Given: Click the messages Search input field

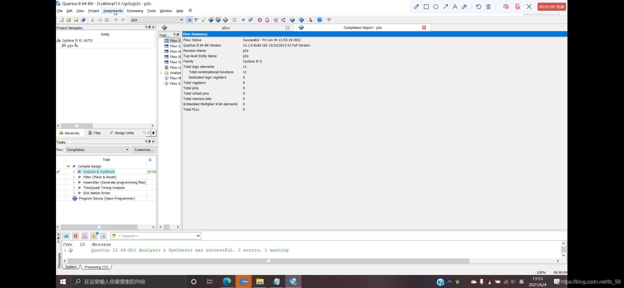Looking at the screenshot, I should click(156, 236).
